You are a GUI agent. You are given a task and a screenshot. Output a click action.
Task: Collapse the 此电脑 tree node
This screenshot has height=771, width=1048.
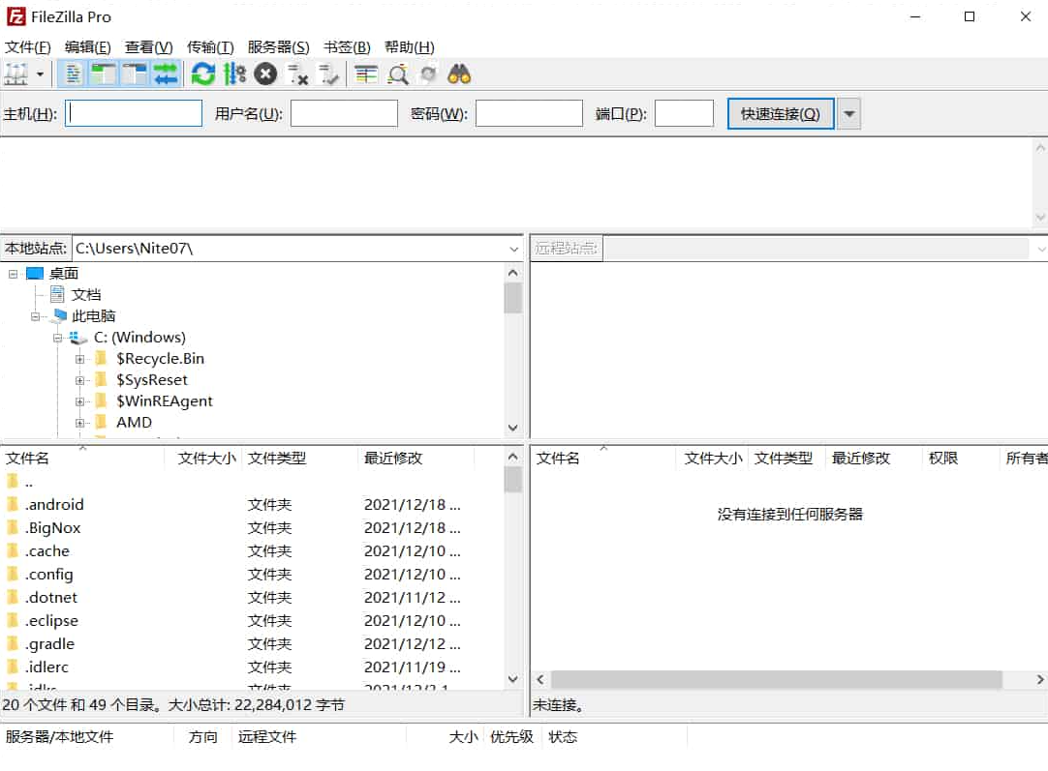(35, 316)
